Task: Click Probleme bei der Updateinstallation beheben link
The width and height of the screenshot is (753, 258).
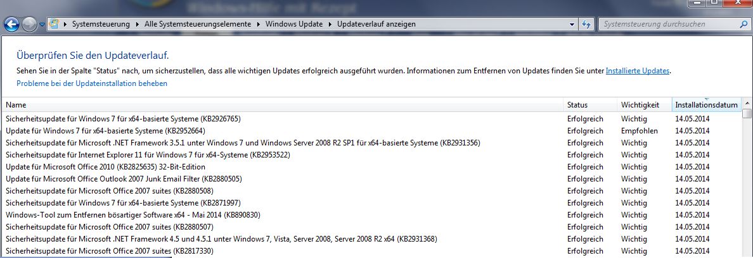Action: pyautogui.click(x=92, y=83)
